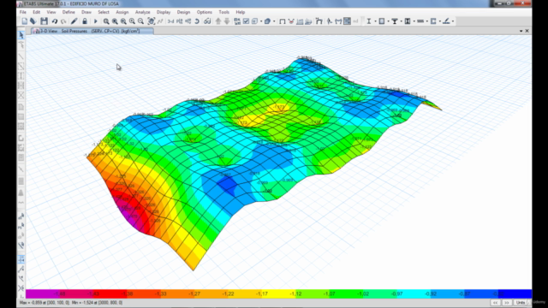
Task: Open the Define menu
Action: (68, 12)
